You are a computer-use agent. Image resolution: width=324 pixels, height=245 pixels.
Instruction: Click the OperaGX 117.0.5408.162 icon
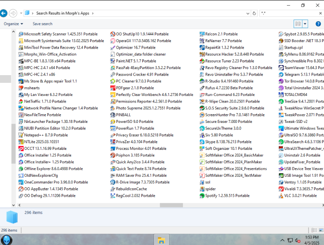click(112, 41)
